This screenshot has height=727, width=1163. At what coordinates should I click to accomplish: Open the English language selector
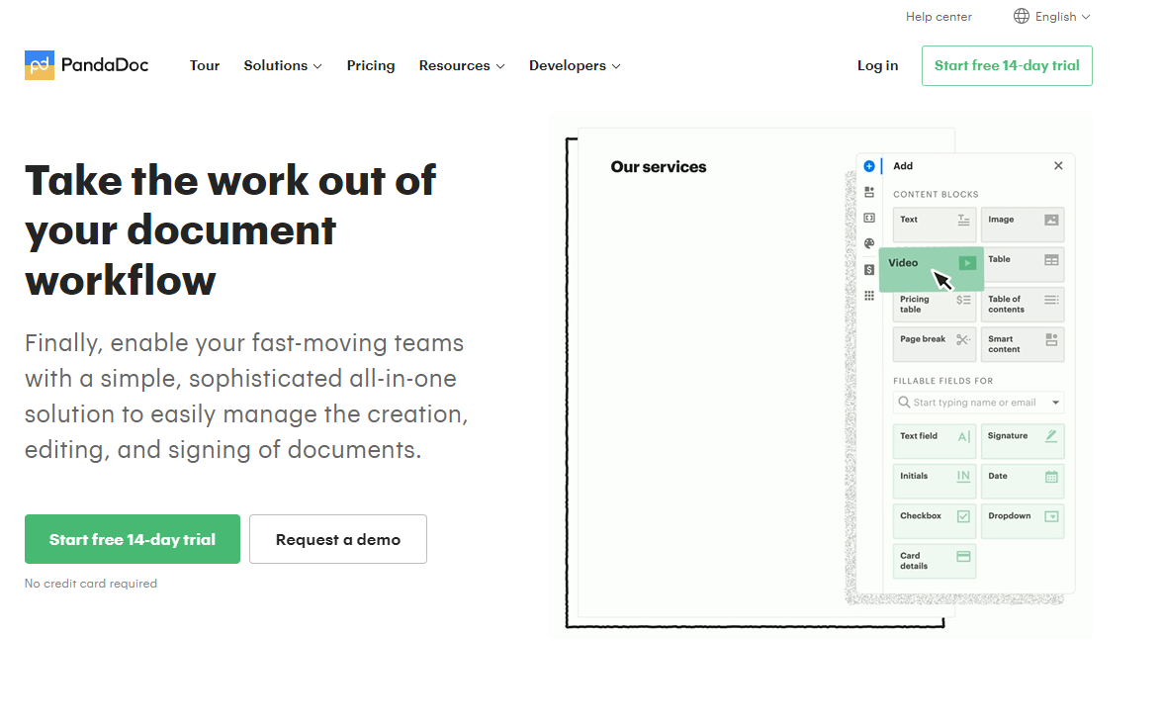point(1052,16)
